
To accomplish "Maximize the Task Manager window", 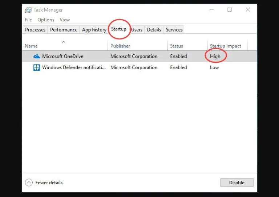I will [230, 9].
